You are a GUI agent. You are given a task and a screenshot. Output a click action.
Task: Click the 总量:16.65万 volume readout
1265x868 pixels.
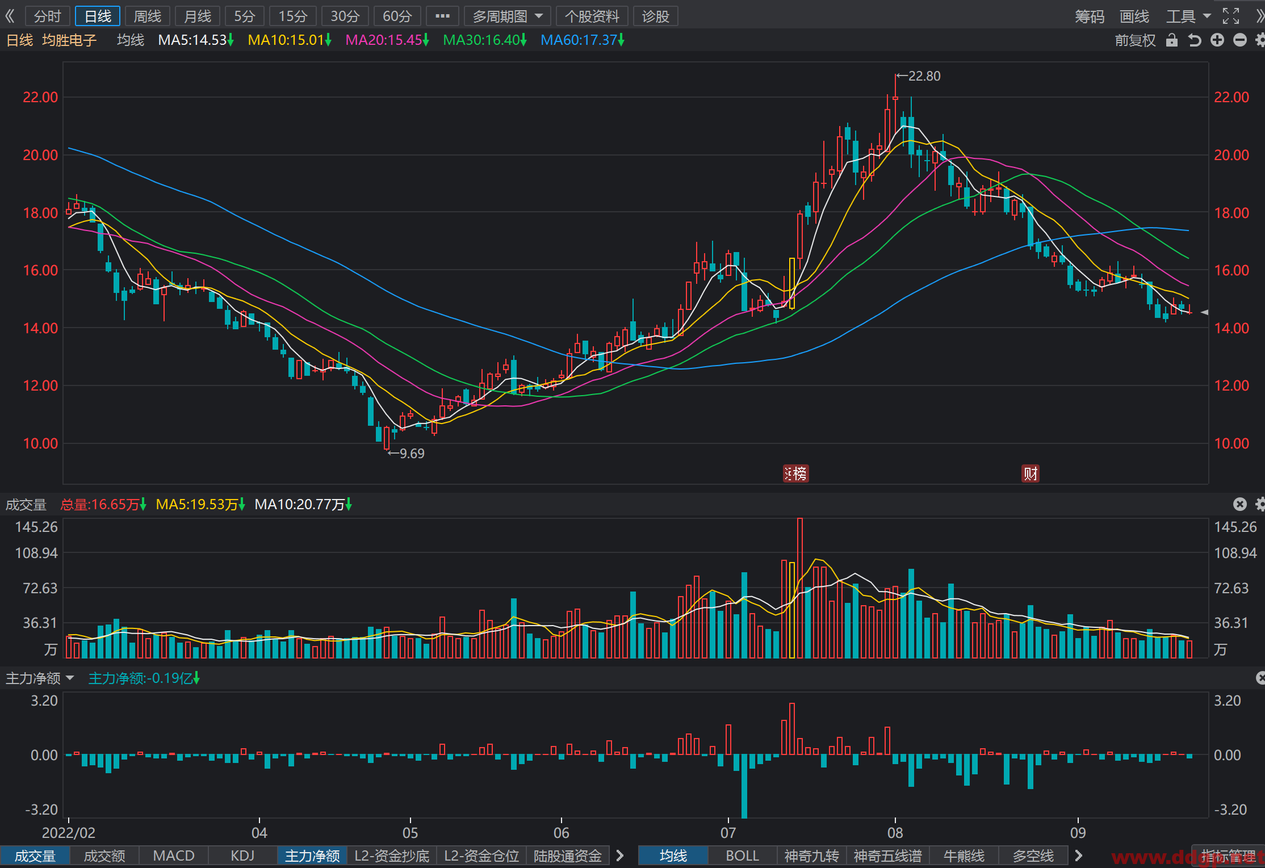[x=103, y=504]
